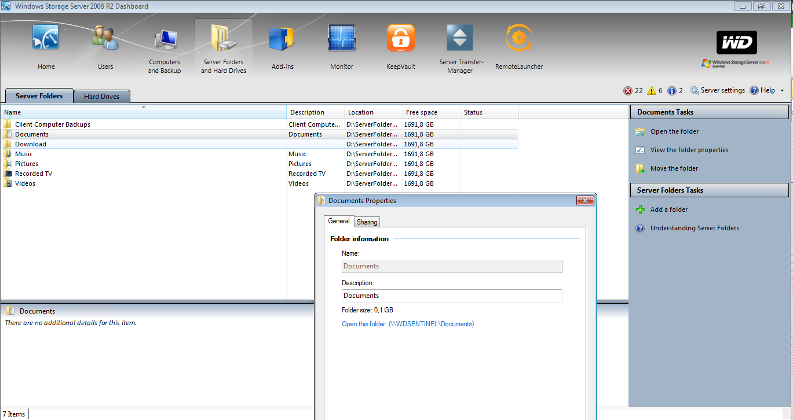This screenshot has width=793, height=420.
Task: Sort by the Description column header
Action: click(316, 112)
